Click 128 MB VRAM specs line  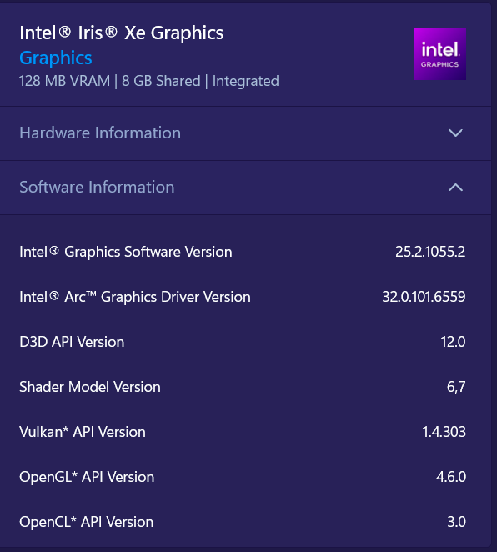coord(149,81)
